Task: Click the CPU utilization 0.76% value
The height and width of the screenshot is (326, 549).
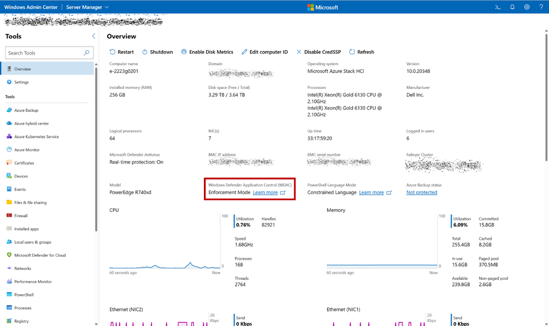Action: click(x=243, y=225)
